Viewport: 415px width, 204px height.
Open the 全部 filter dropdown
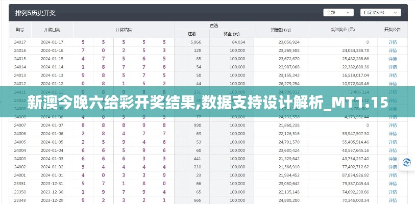337,12
